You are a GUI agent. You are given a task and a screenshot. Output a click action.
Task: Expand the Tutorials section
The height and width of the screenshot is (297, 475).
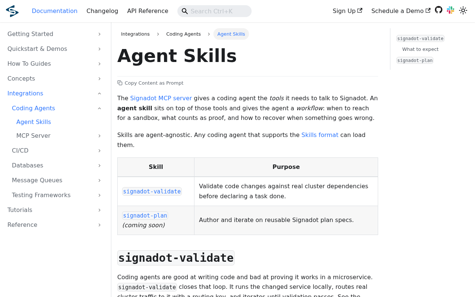(99, 210)
